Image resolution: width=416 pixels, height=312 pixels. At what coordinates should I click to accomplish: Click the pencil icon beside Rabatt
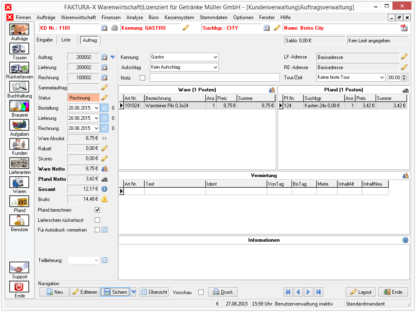click(104, 148)
